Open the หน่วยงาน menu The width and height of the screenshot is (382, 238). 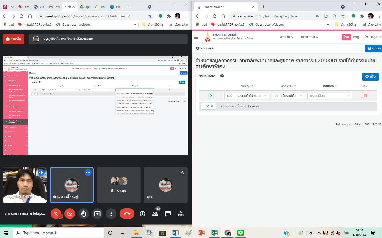pyautogui.click(x=309, y=37)
